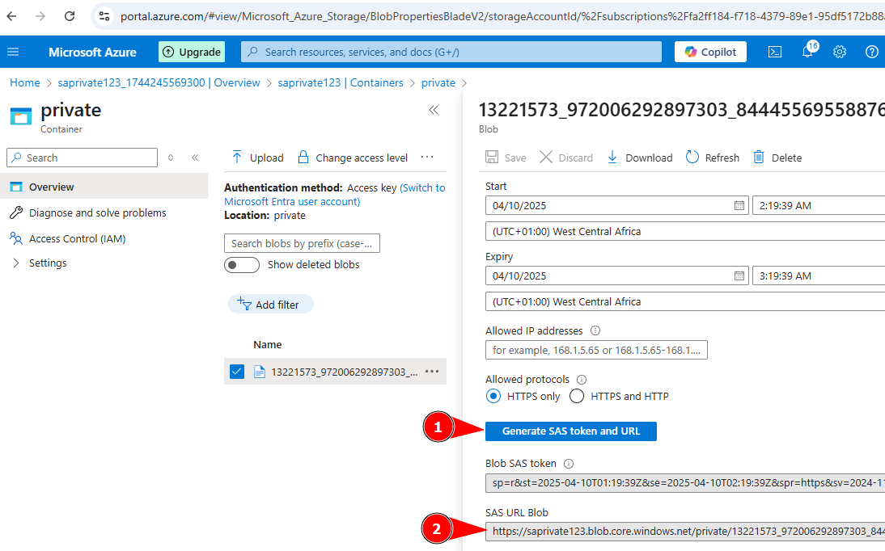Show info for Blob SAS token
The height and width of the screenshot is (551, 885).
[569, 464]
